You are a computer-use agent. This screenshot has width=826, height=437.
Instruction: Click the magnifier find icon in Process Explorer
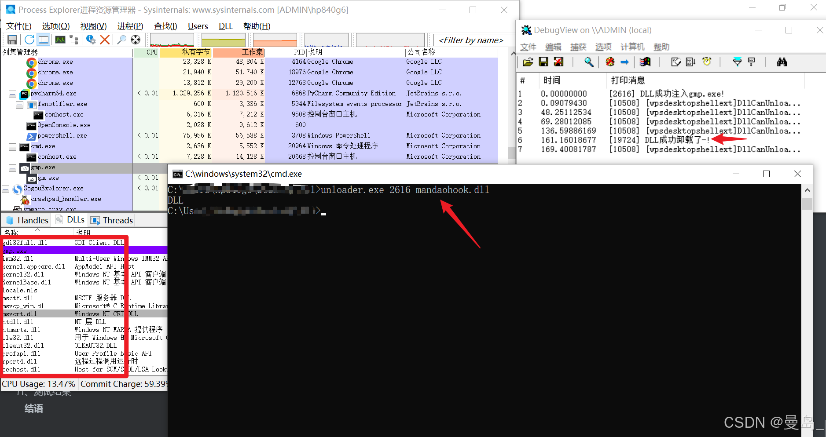click(121, 40)
